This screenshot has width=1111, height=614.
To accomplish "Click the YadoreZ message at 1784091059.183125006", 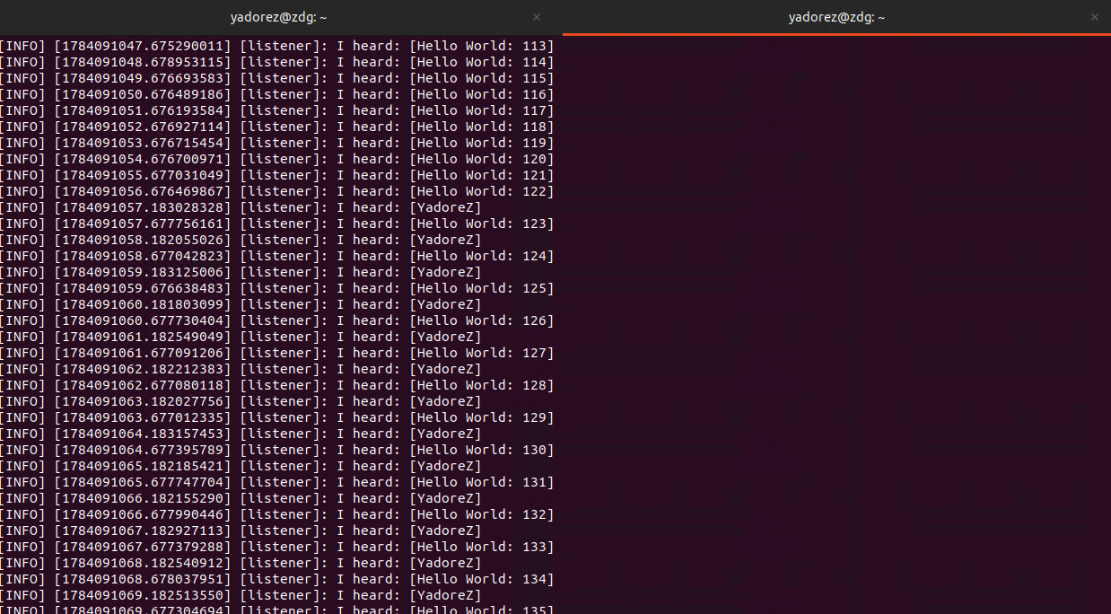I will [x=241, y=272].
